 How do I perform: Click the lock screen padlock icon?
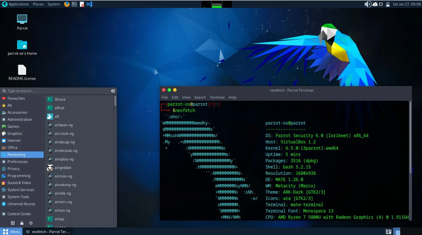tap(22, 223)
